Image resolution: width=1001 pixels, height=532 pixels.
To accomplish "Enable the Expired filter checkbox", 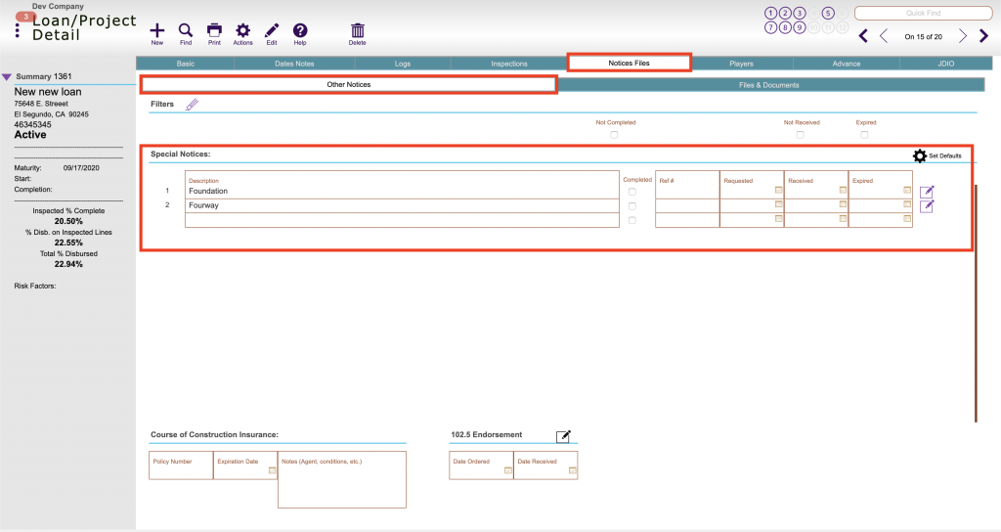I will (864, 135).
